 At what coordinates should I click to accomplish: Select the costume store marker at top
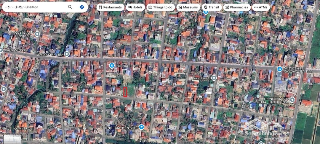click(206, 11)
